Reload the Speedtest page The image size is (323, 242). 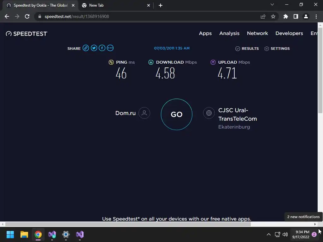click(x=27, y=16)
